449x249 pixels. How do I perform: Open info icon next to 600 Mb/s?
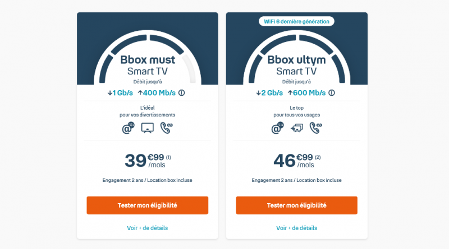point(331,93)
